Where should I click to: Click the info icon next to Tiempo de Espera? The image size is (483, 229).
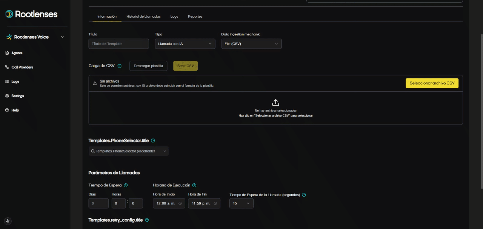pos(126,185)
